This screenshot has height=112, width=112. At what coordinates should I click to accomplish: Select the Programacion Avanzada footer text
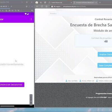104,94
